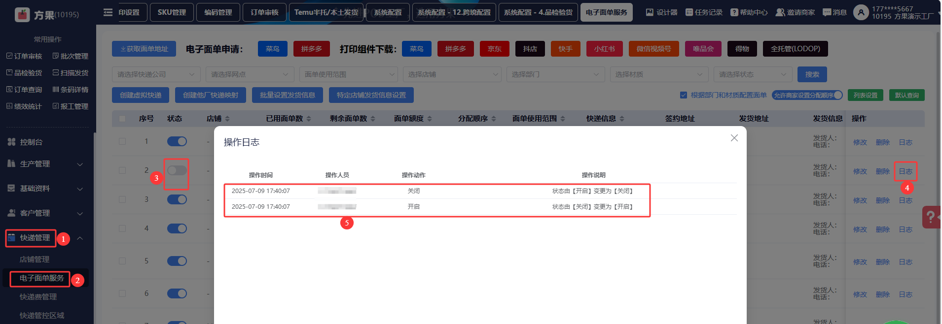
Task: Download 全托管(LODOP) print component
Action: point(795,49)
